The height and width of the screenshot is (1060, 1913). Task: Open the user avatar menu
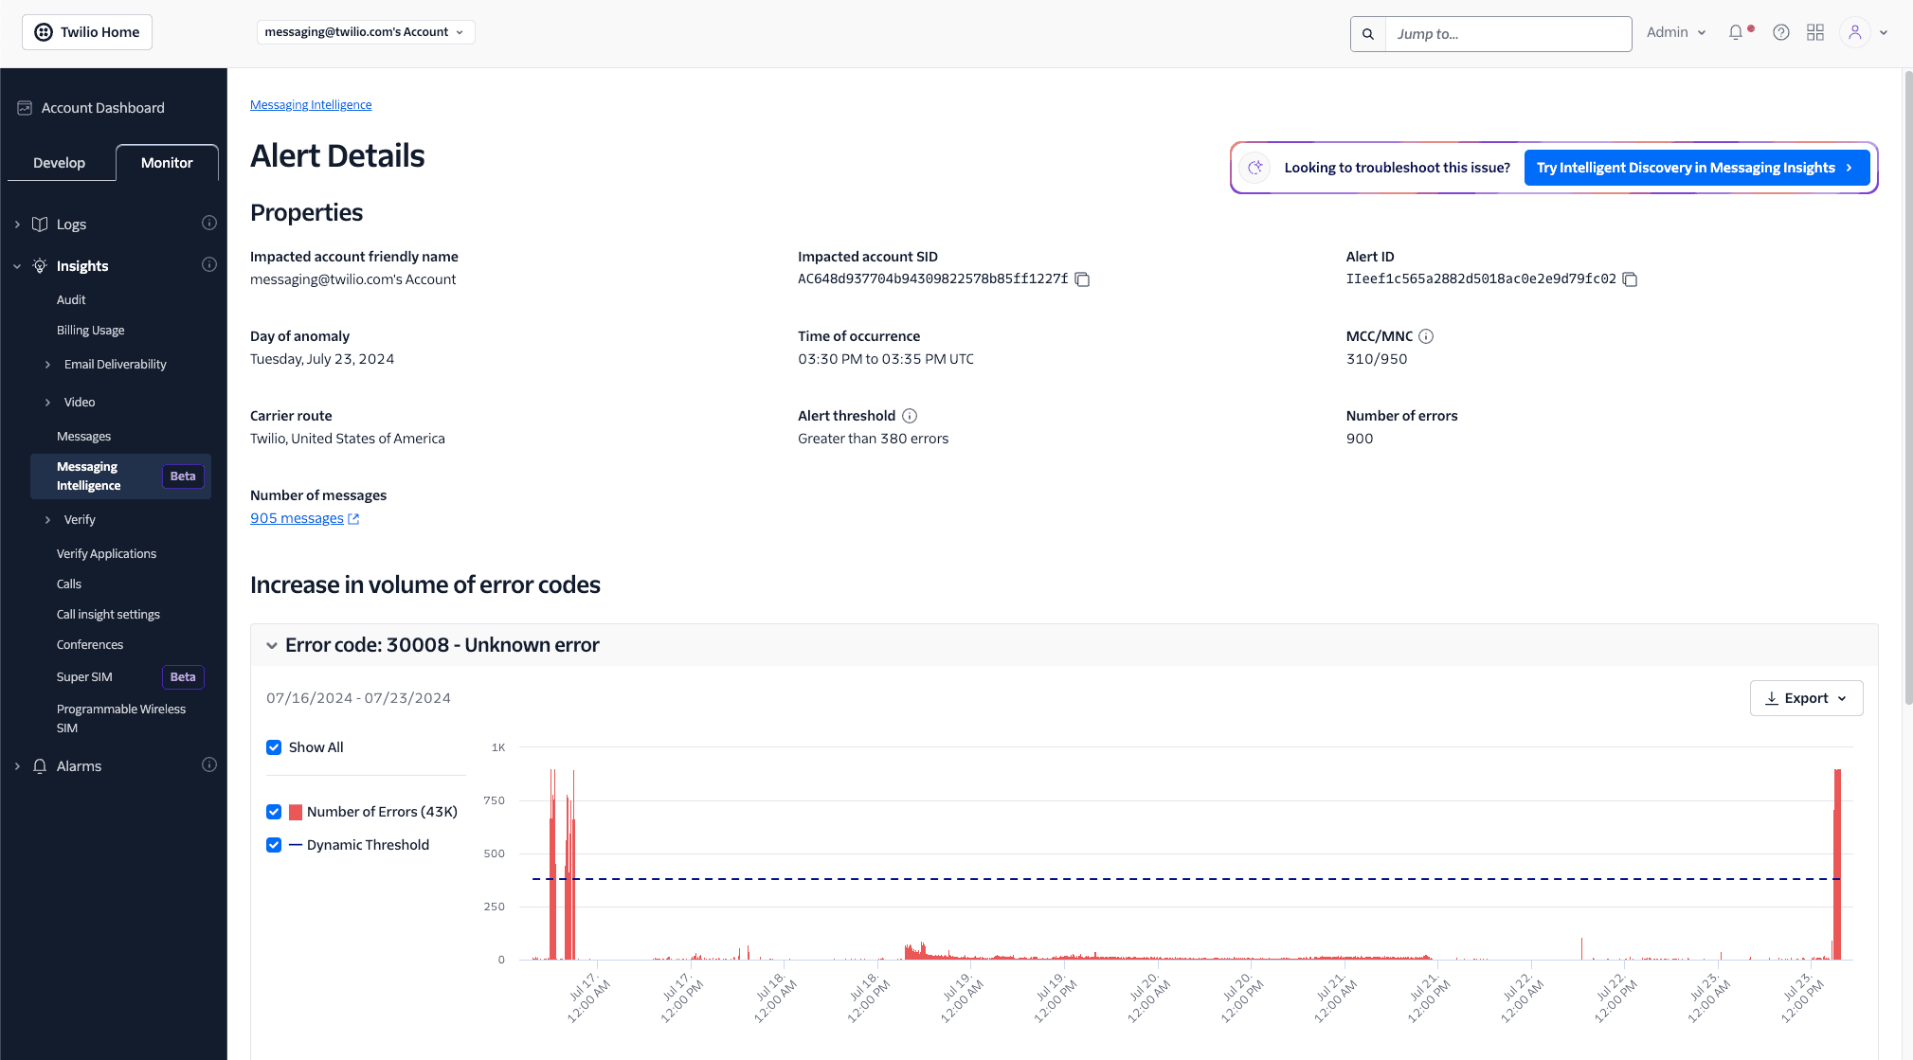coord(1854,31)
